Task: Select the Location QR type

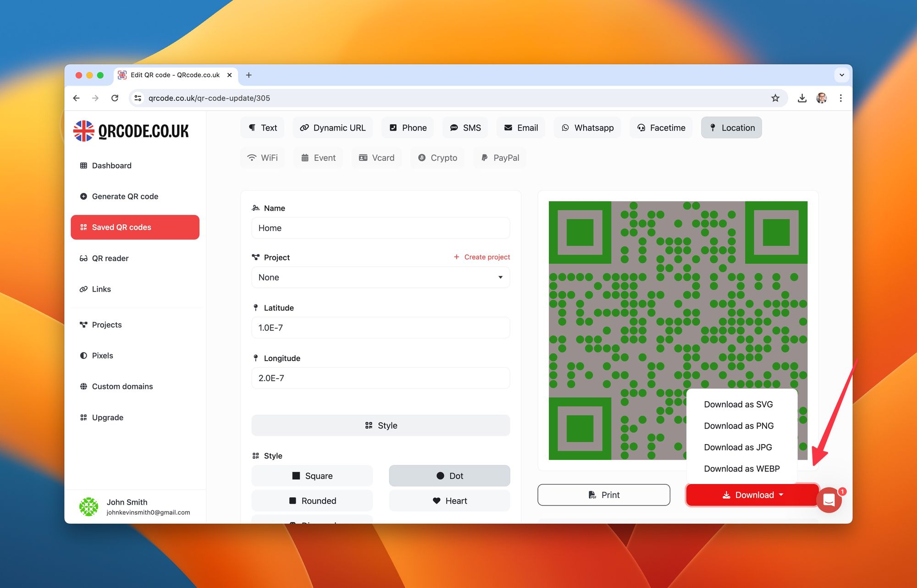Action: [x=732, y=128]
